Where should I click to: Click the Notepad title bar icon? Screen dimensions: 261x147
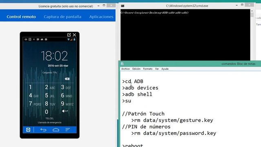[x=122, y=64]
